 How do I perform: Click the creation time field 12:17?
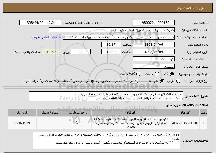tap(111, 45)
